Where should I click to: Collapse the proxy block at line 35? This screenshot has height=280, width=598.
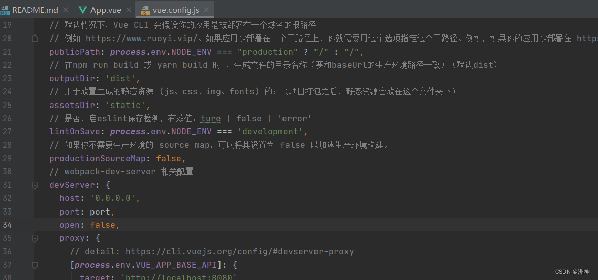(x=35, y=238)
